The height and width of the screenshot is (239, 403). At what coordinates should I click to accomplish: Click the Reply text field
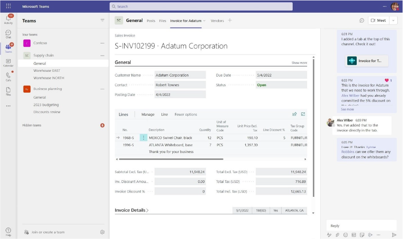tap(361, 226)
